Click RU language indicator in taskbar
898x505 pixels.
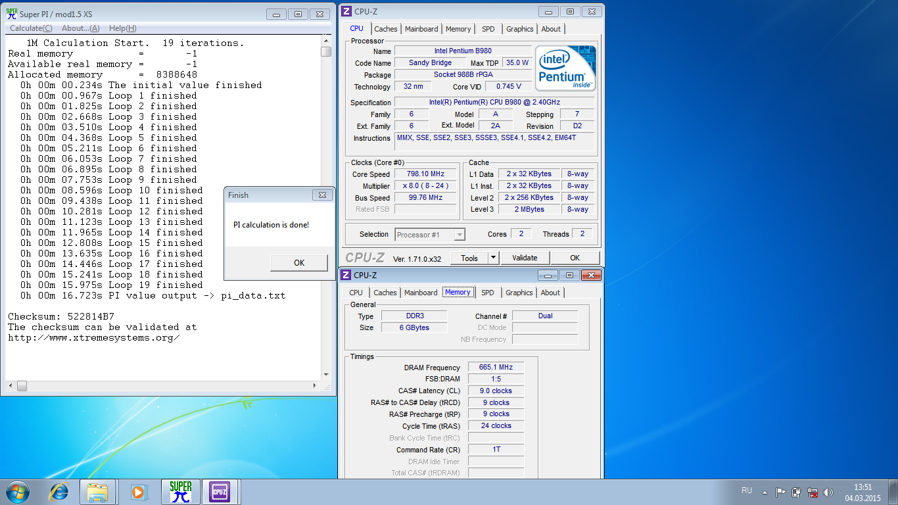coord(747,491)
